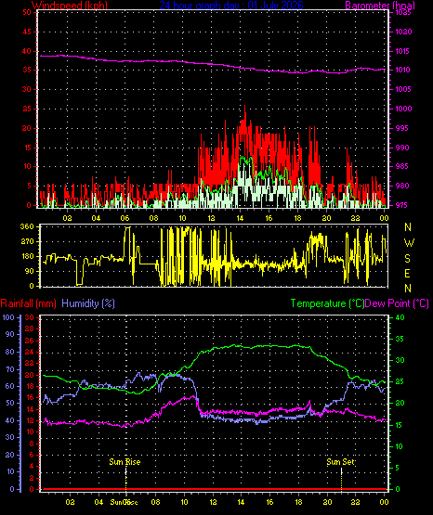Click 995 on the Barometer axis

[x=401, y=128]
